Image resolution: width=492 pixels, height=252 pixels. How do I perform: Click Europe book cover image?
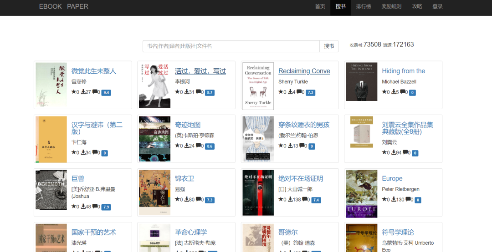[361, 194]
